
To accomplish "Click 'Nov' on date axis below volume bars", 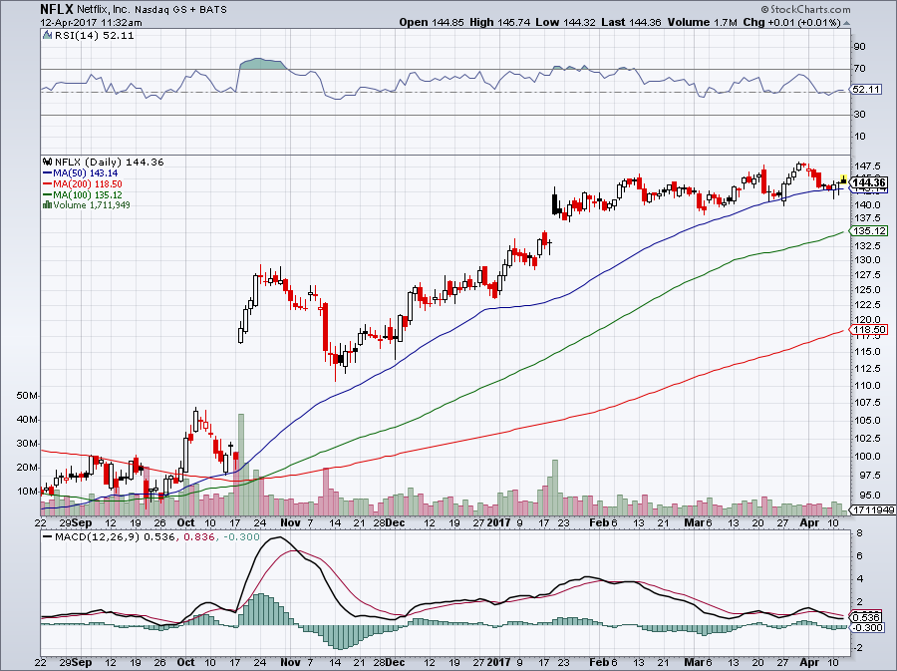I will 291,522.
